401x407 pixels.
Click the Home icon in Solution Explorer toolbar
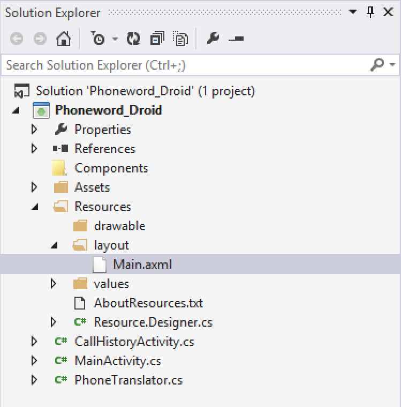click(63, 39)
